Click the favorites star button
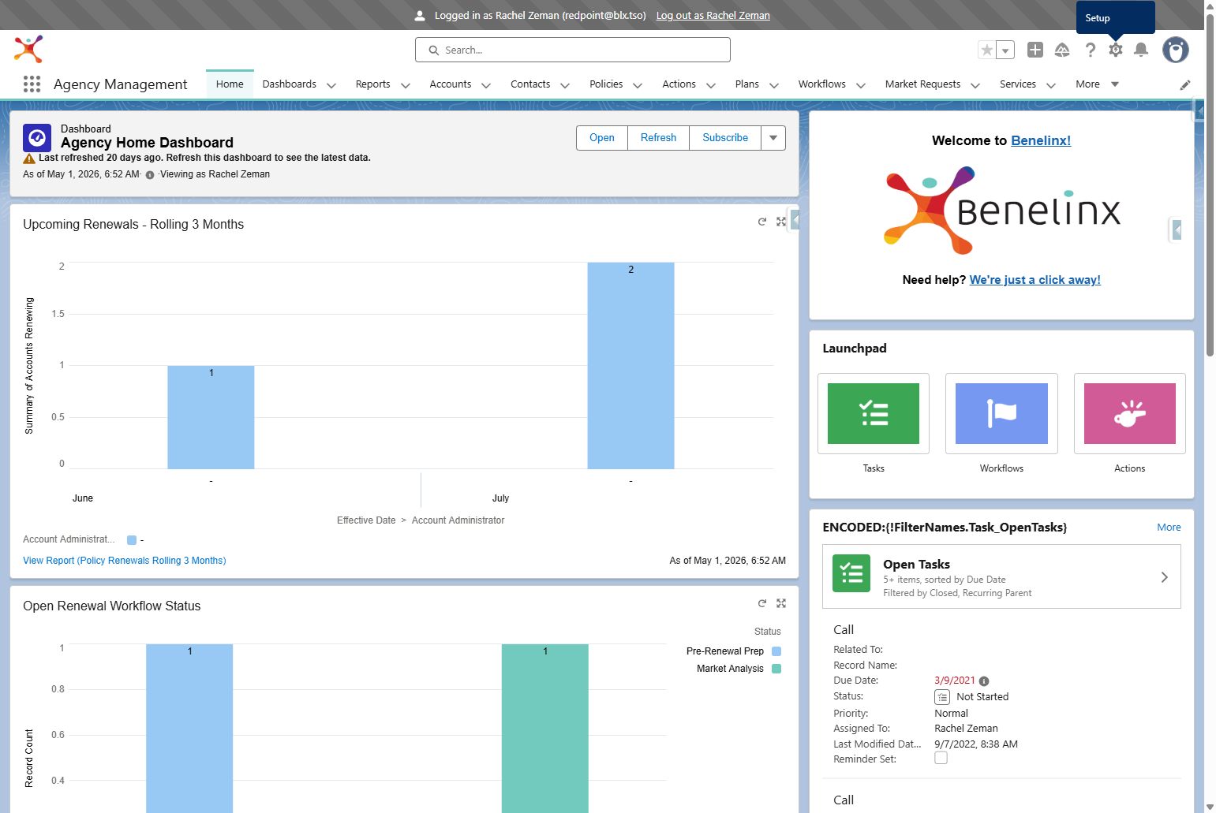This screenshot has height=813, width=1216. coord(986,50)
